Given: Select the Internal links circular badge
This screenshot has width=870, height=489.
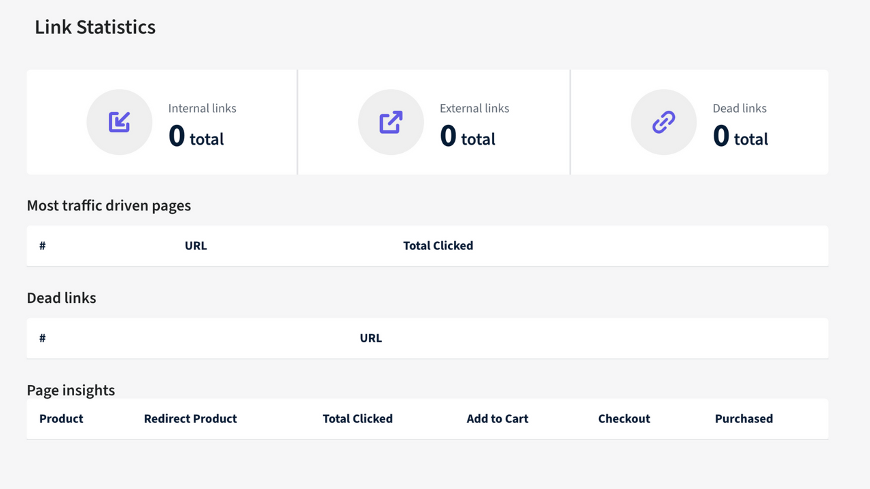Looking at the screenshot, I should (119, 122).
